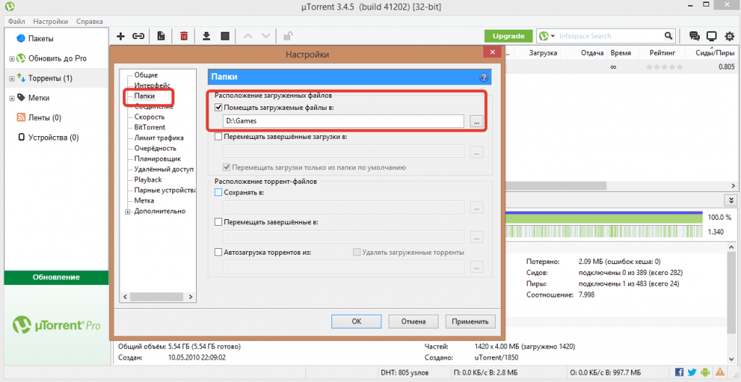The height and width of the screenshot is (382, 741).
Task: Check Сохранять в checkbox for torrent files
Action: (219, 192)
